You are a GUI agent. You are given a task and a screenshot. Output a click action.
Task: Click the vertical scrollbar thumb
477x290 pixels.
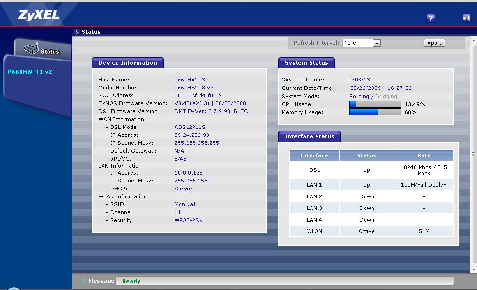473,154
